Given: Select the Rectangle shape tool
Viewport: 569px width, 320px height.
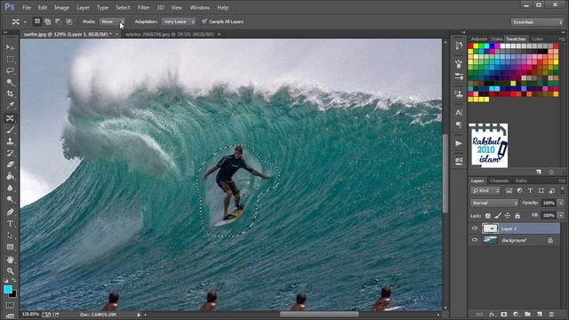Looking at the screenshot, I should 10,247.
